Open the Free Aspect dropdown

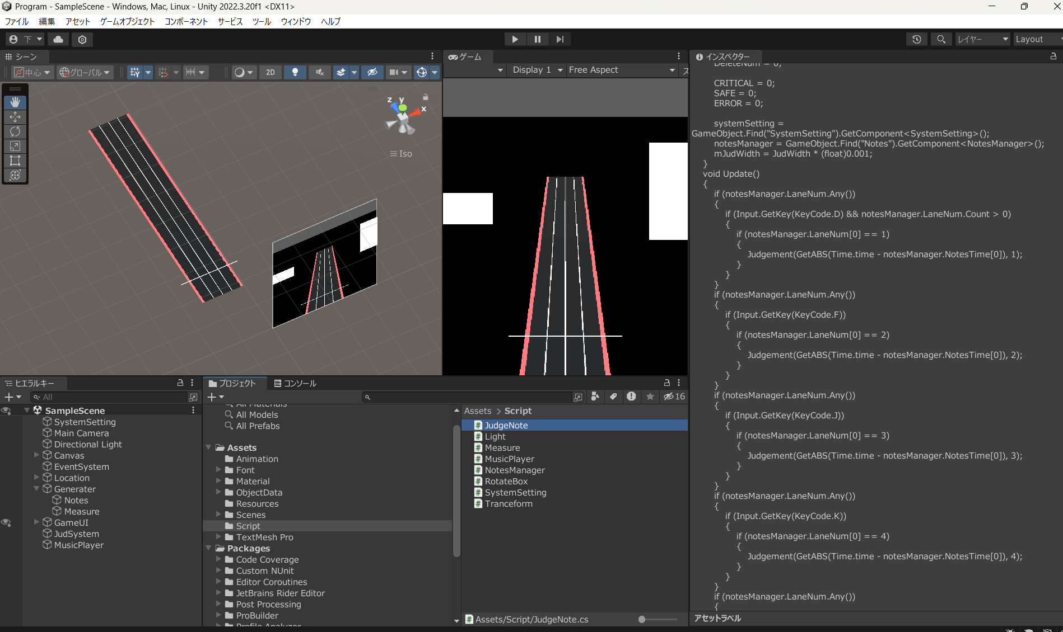coord(622,70)
